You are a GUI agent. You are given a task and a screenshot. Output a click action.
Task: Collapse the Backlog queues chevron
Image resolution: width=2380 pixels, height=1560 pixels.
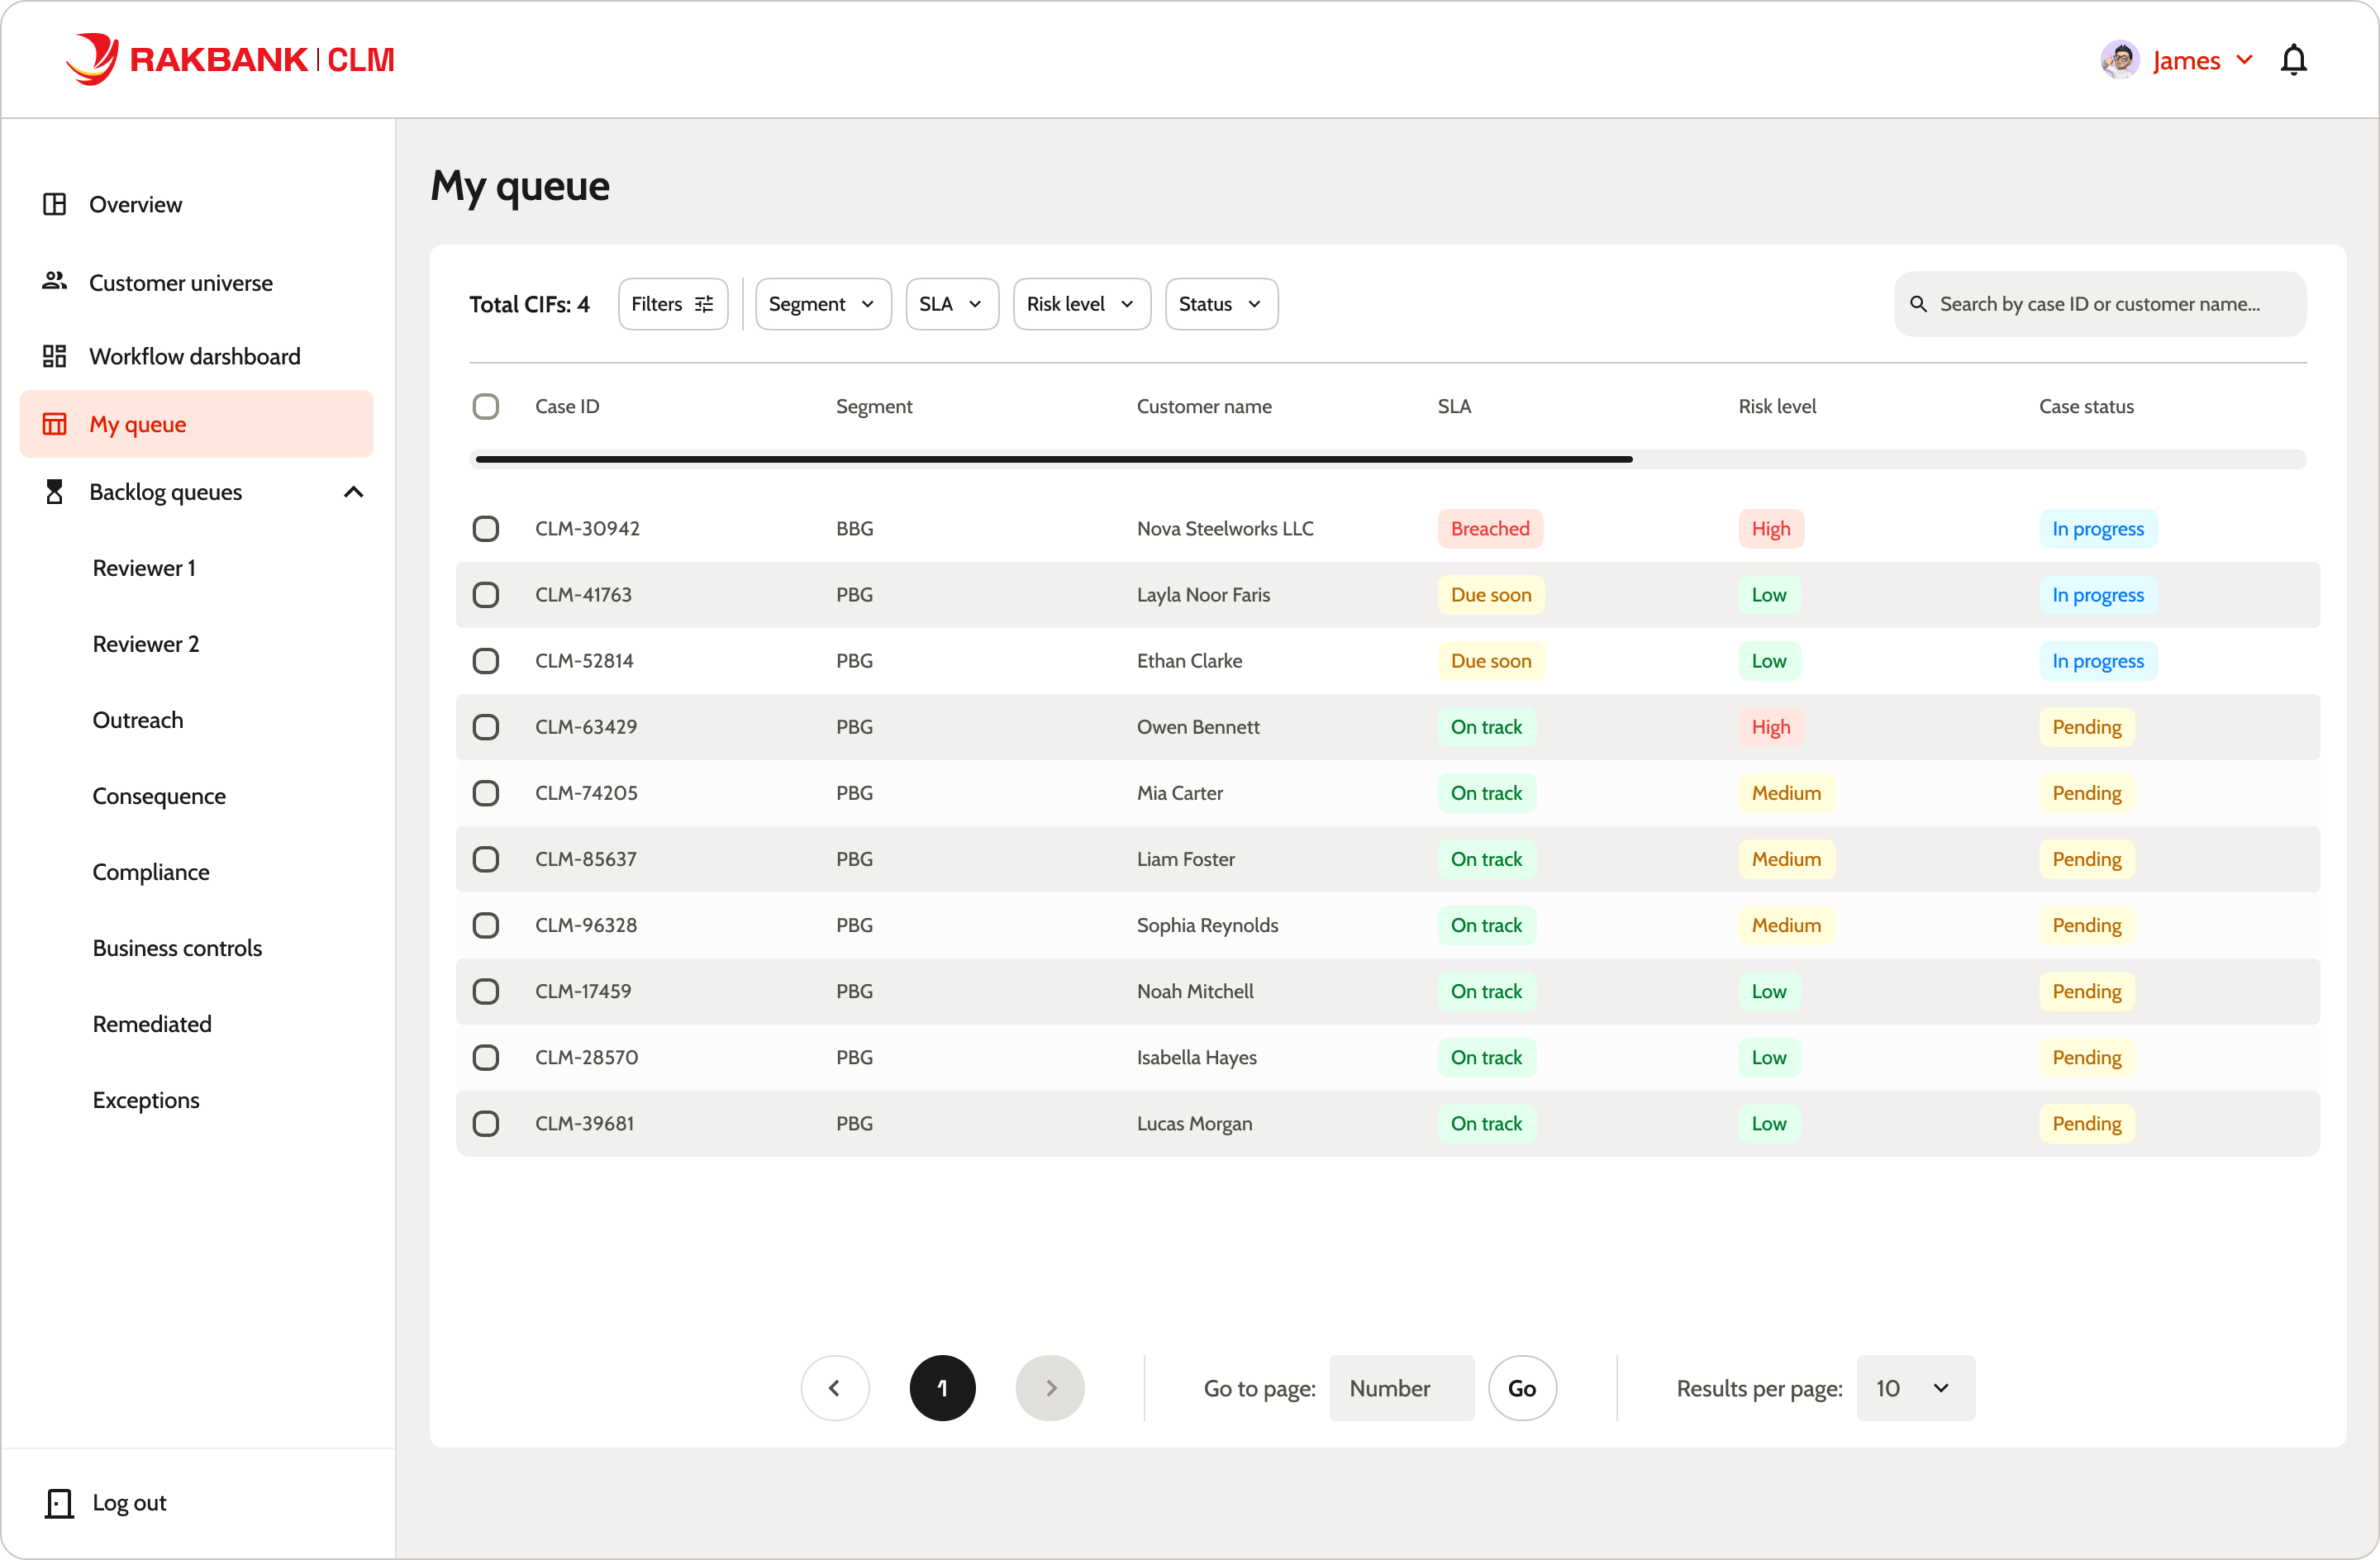point(353,492)
